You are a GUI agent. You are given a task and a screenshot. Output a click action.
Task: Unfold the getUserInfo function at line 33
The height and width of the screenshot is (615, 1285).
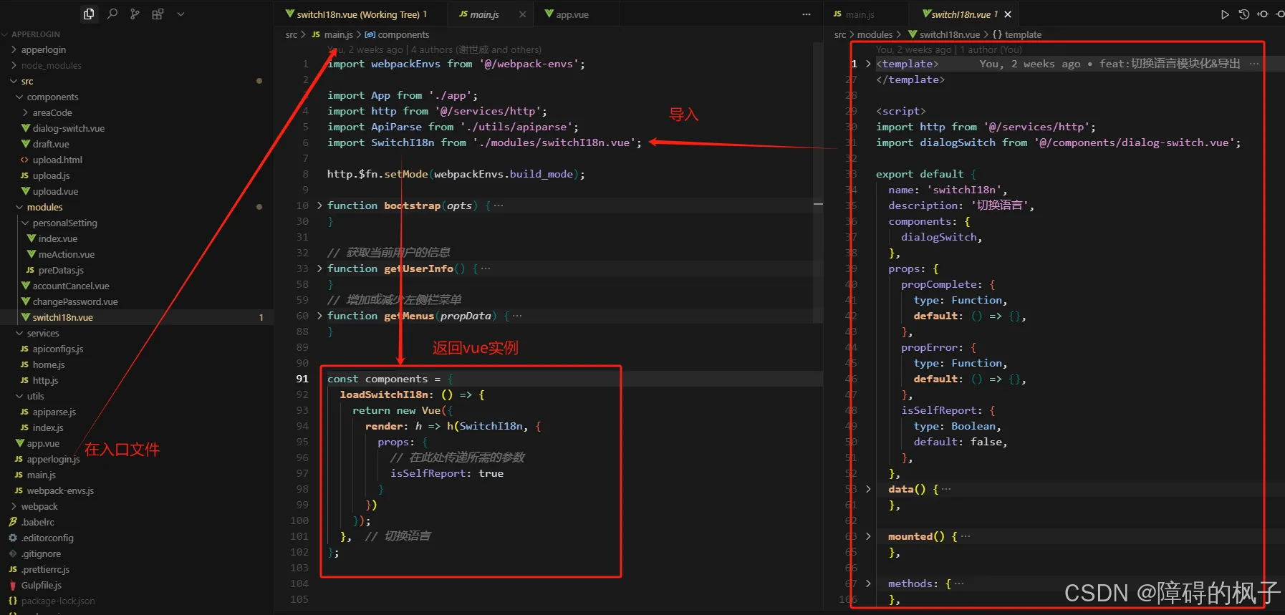(x=319, y=268)
